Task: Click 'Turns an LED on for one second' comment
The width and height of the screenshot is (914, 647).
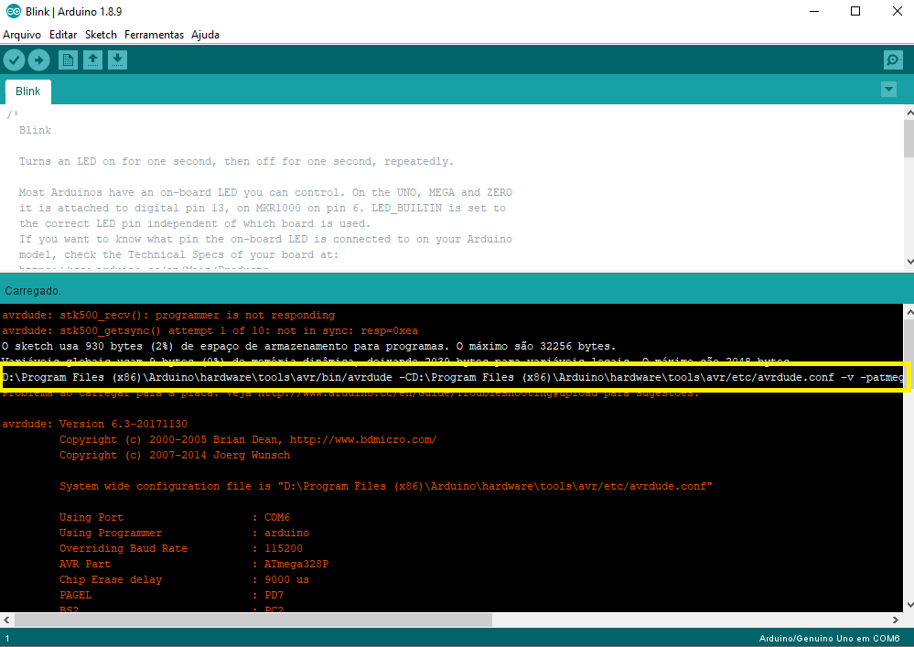Action: pyautogui.click(x=236, y=161)
